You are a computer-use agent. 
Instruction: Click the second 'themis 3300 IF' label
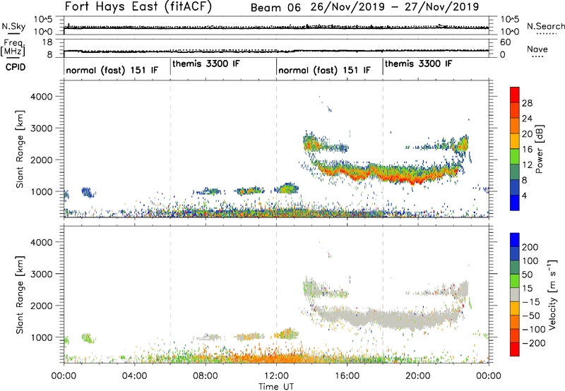pyautogui.click(x=418, y=64)
